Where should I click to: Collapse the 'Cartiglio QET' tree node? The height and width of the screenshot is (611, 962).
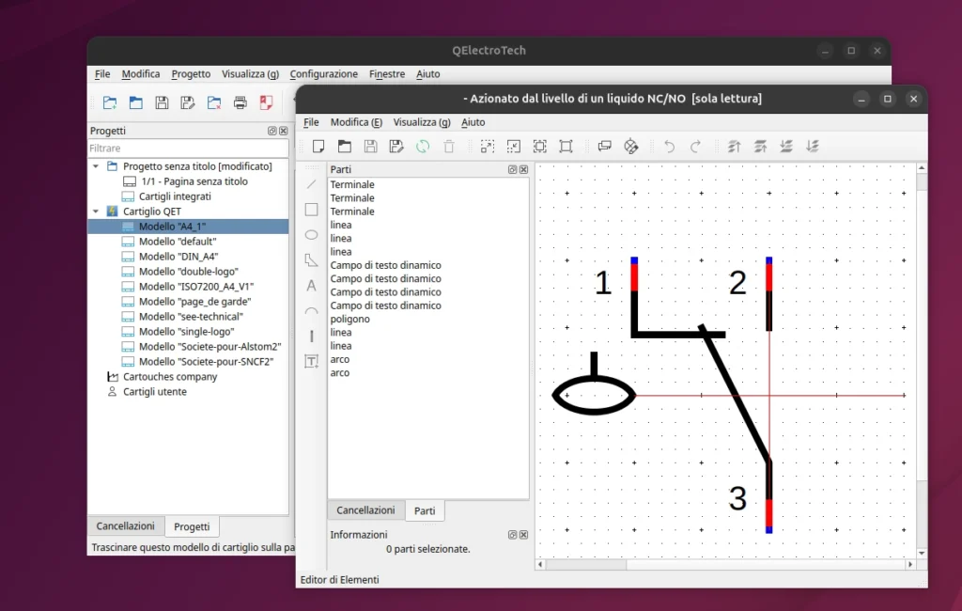pos(96,211)
